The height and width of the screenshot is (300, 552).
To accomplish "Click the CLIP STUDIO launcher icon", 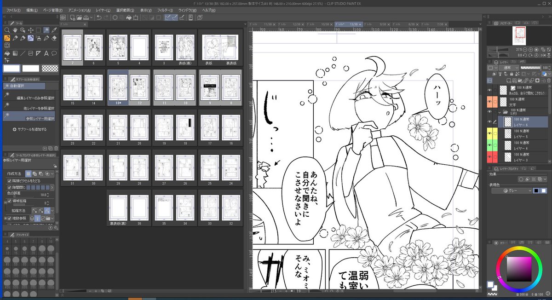I will 63,17.
